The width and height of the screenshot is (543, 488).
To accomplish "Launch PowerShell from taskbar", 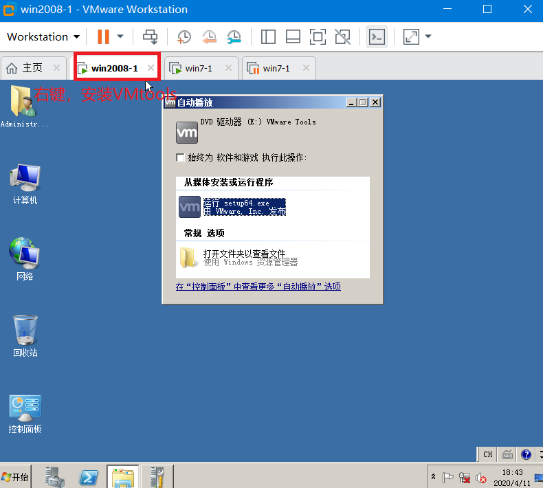I will (88, 478).
